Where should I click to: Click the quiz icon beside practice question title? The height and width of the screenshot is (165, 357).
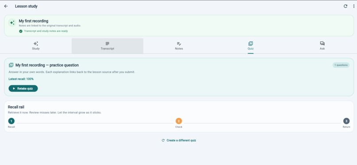(11, 65)
